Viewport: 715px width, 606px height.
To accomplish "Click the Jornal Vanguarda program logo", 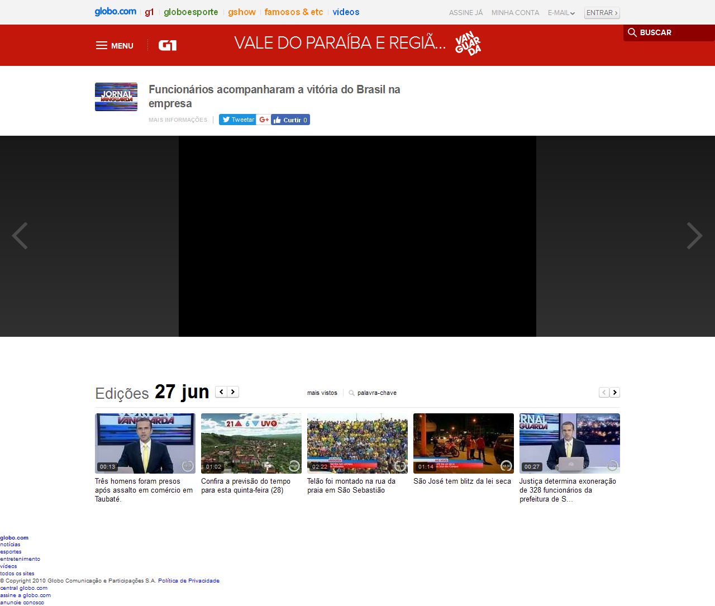I will tap(116, 97).
